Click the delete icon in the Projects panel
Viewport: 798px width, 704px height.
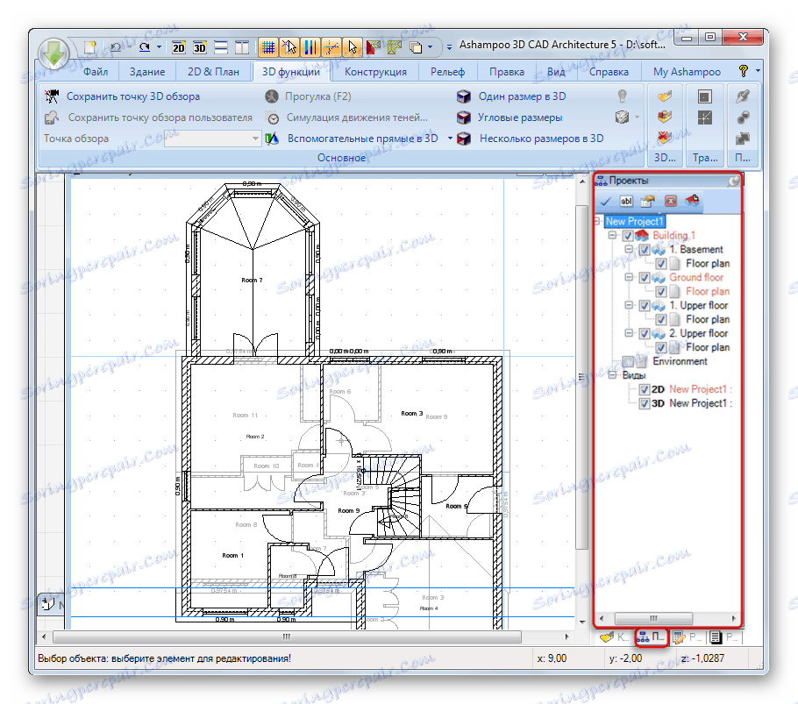click(x=670, y=201)
